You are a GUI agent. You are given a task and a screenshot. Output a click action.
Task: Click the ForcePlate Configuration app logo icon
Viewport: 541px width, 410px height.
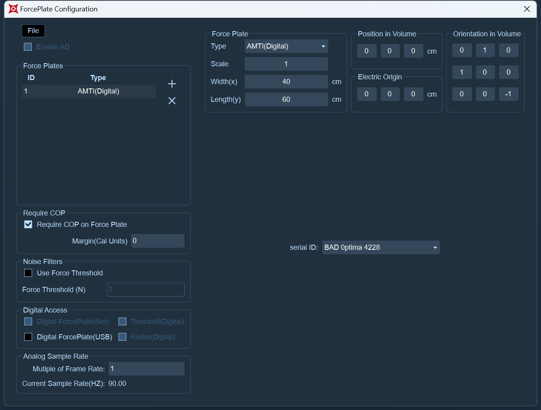[x=13, y=9]
